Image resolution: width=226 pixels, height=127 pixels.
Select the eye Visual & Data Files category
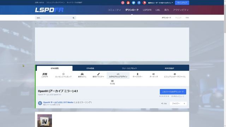(175, 75)
